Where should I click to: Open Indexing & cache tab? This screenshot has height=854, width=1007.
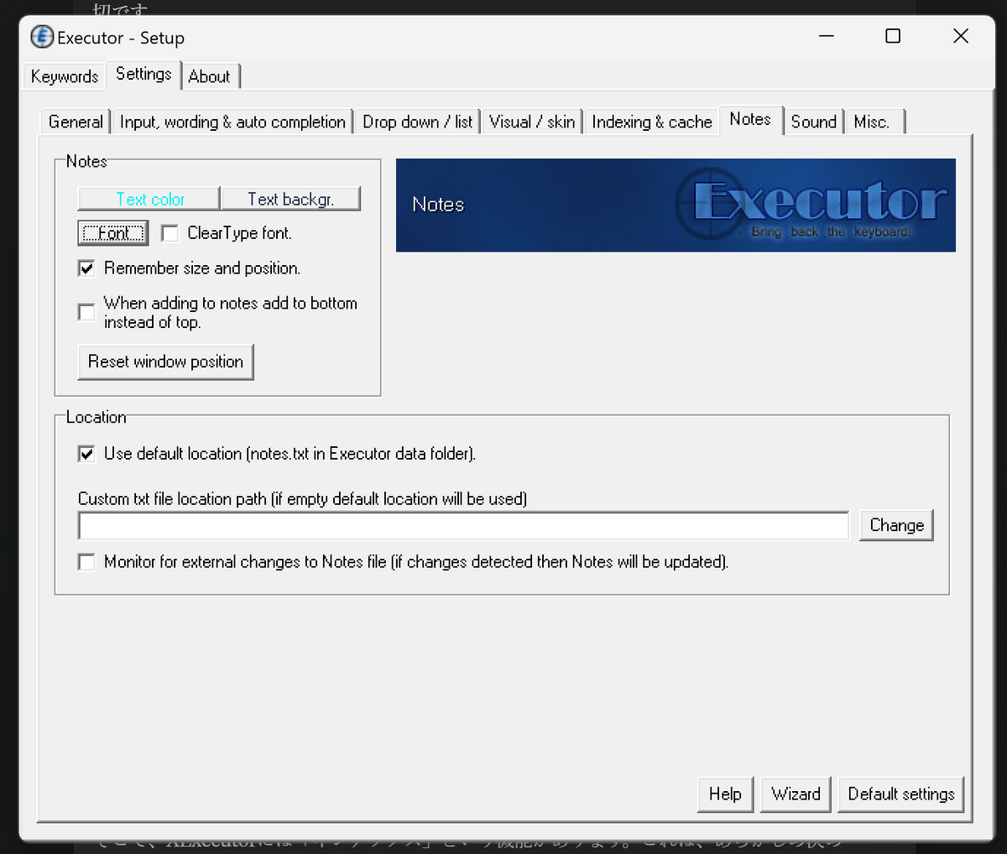coord(652,122)
